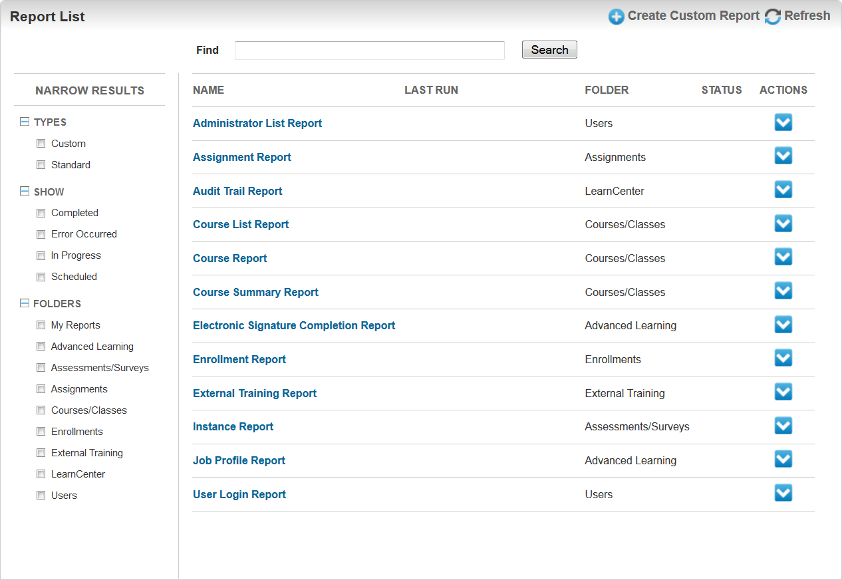842x580 pixels.
Task: Check the My Reports folder filter
Action: point(41,325)
